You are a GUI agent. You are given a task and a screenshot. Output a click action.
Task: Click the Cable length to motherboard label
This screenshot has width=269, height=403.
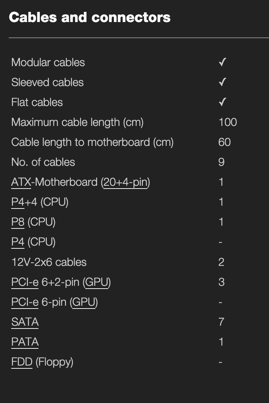[92, 142]
